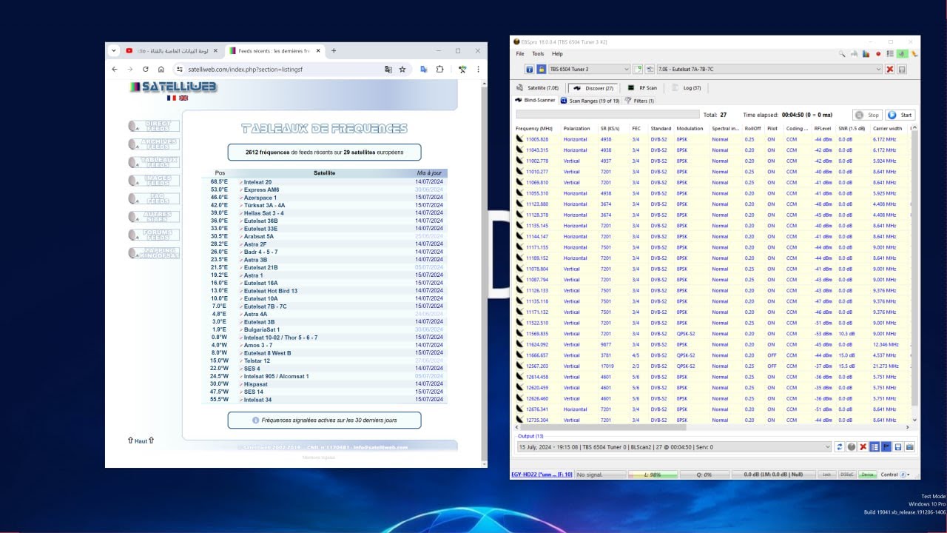This screenshot has width=947, height=533.
Task: Click the blue info icon beside the tuner dropdown
Action: tap(530, 69)
